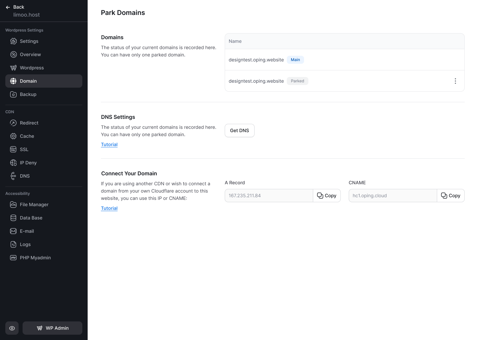The image size is (478, 340).
Task: Click the Data Base cylinder icon
Action: click(13, 218)
